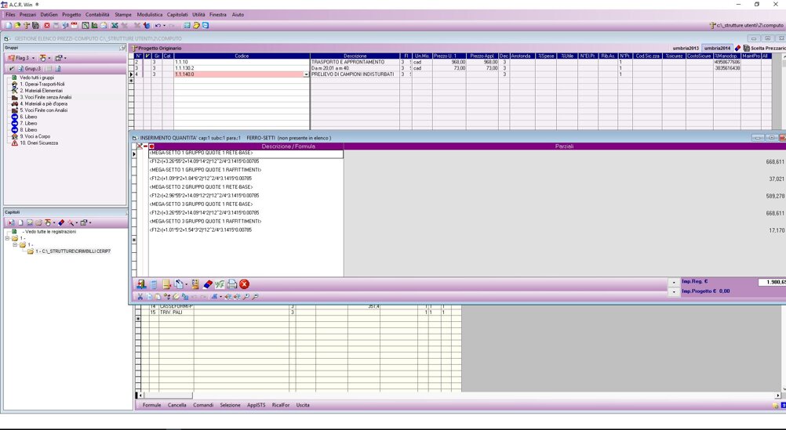Viewport: 786px width, 430px height.
Task: Open the Contabilità menu
Action: tap(97, 15)
